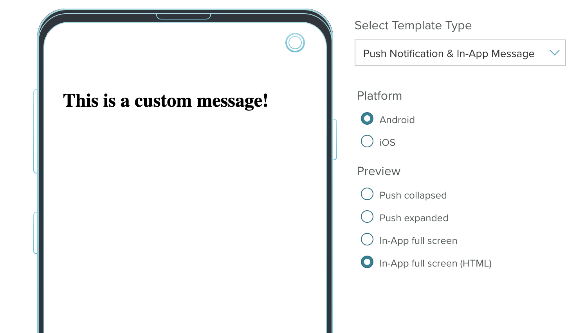Click the Platform section heading
584x333 pixels.
[379, 96]
